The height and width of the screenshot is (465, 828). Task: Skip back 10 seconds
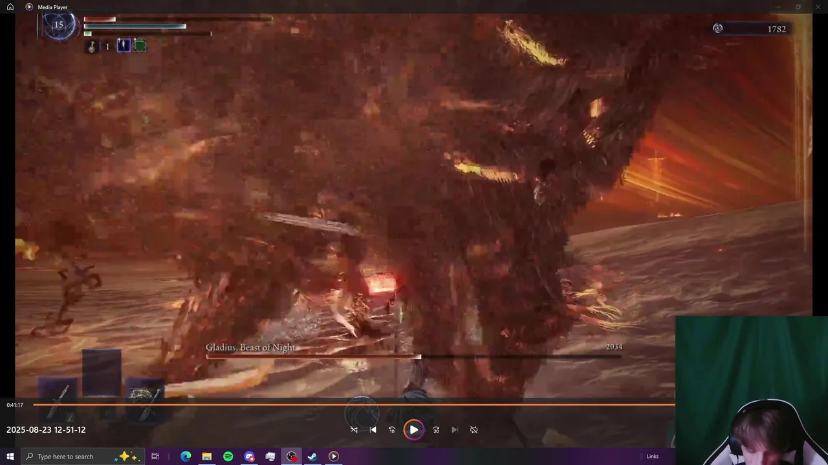[x=391, y=429]
